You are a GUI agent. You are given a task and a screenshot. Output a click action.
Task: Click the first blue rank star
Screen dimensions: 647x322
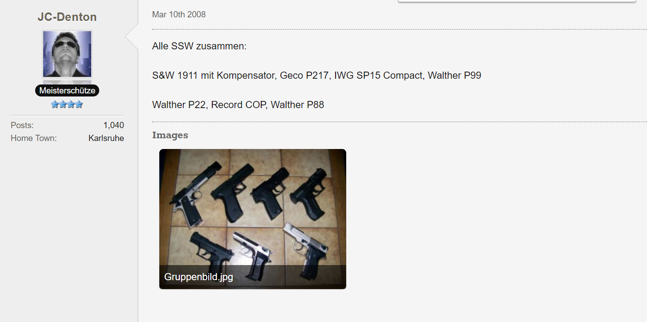click(55, 105)
